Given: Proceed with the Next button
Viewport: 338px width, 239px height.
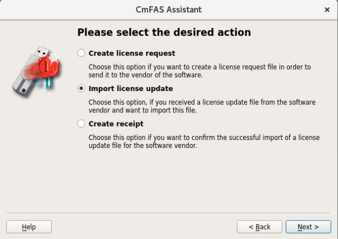Looking at the screenshot, I should pyautogui.click(x=308, y=227).
